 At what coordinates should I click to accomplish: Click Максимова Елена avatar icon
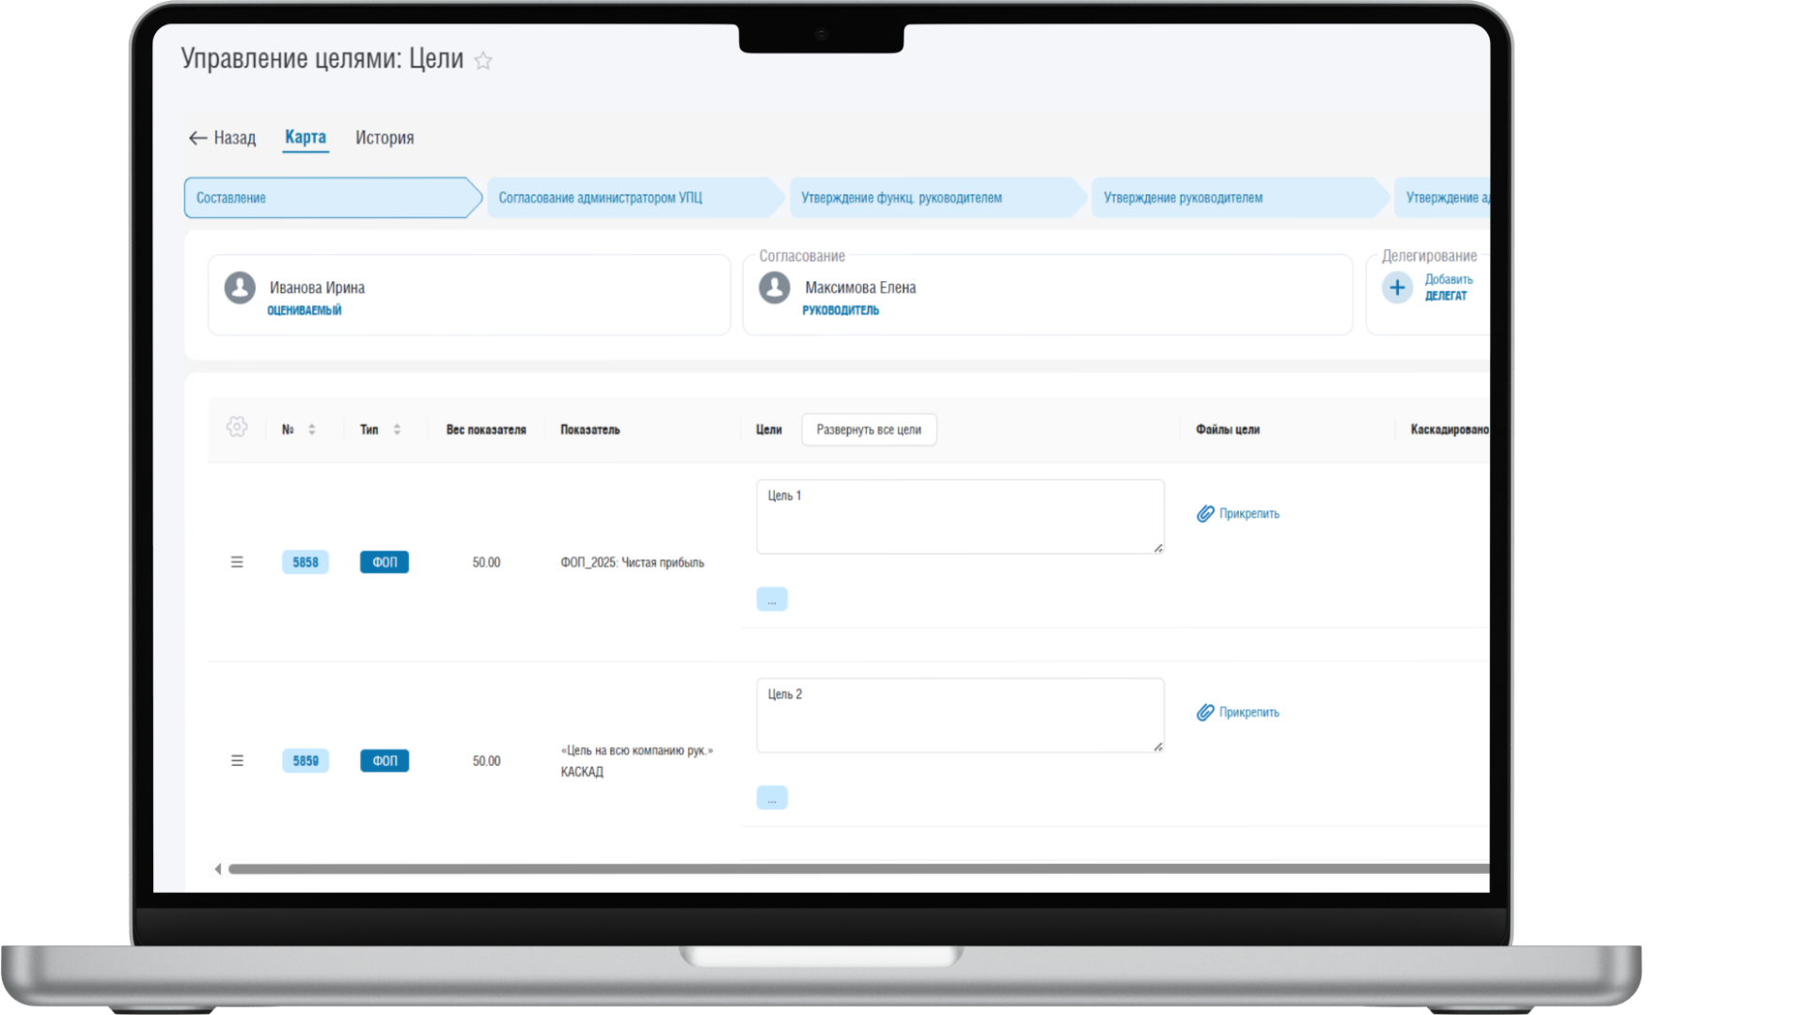tap(775, 288)
